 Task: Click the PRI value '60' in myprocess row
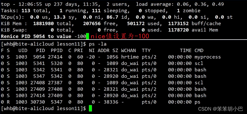click(80, 57)
